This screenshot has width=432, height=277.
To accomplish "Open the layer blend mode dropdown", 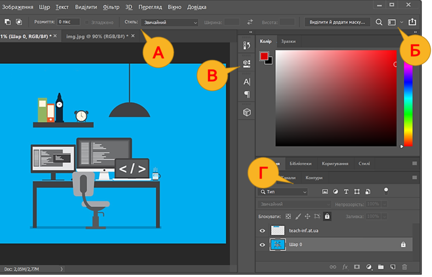I will point(294,204).
